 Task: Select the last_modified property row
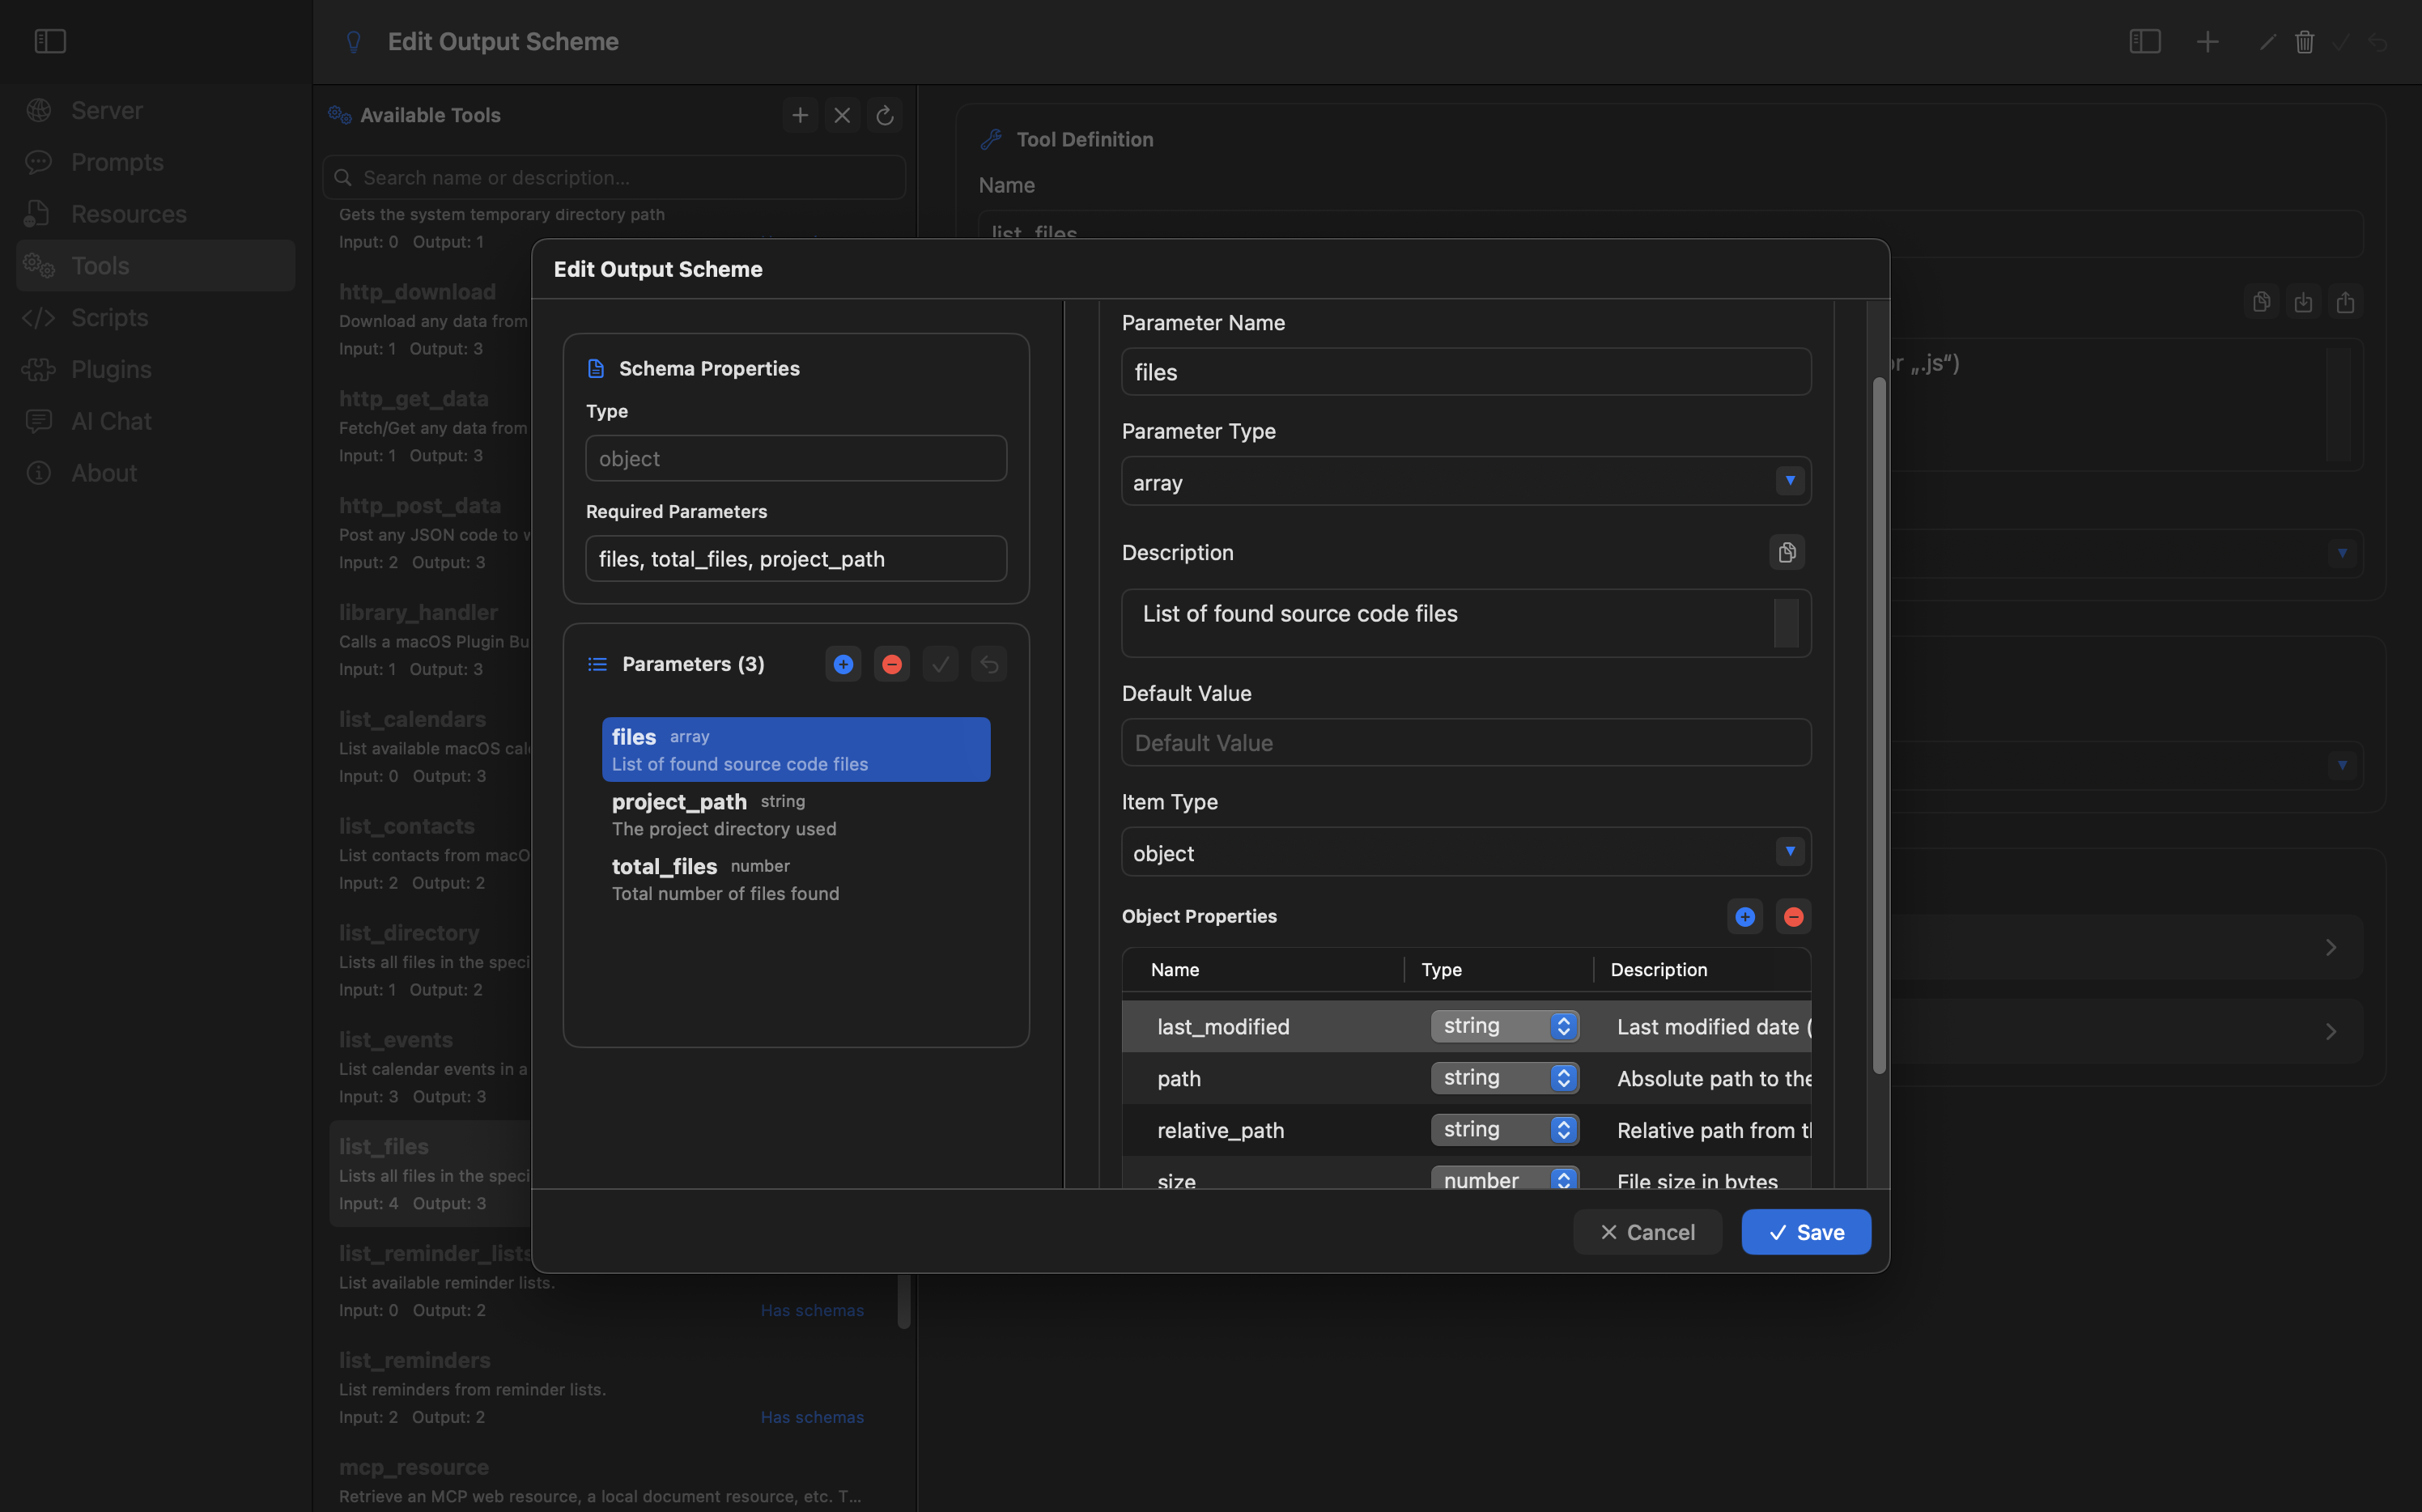tap(1466, 1026)
